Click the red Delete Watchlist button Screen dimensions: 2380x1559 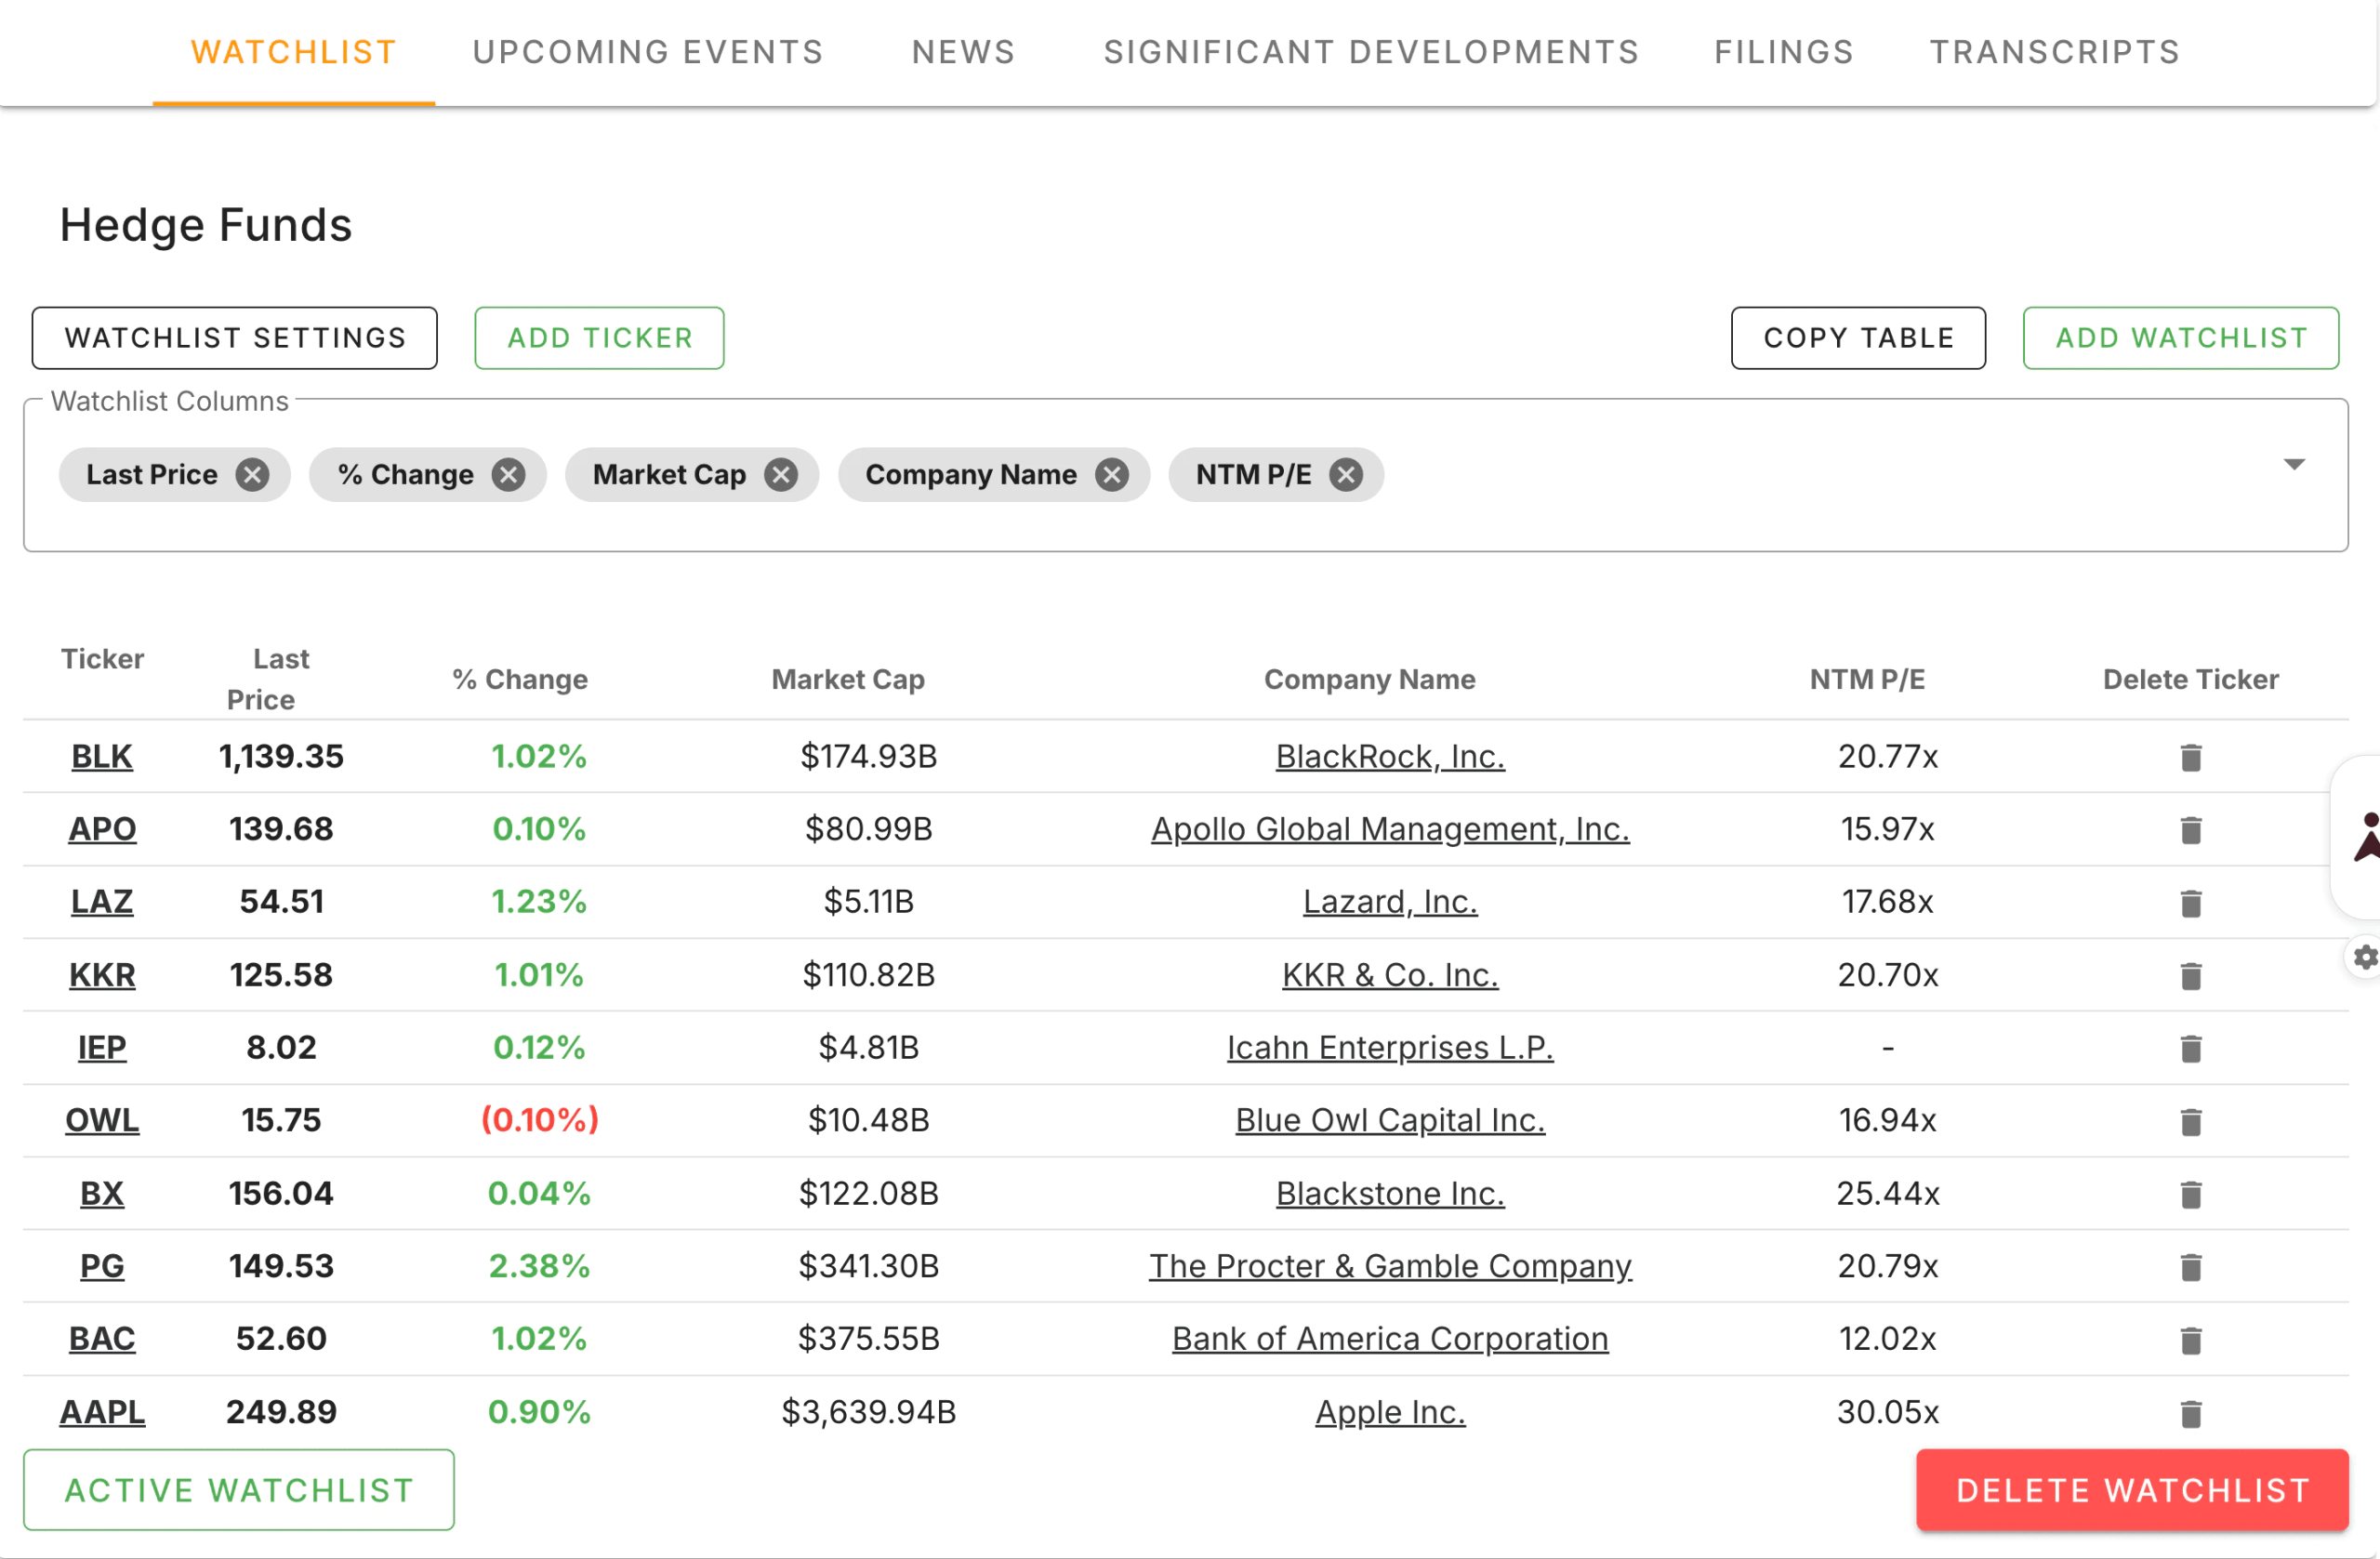click(2131, 1489)
